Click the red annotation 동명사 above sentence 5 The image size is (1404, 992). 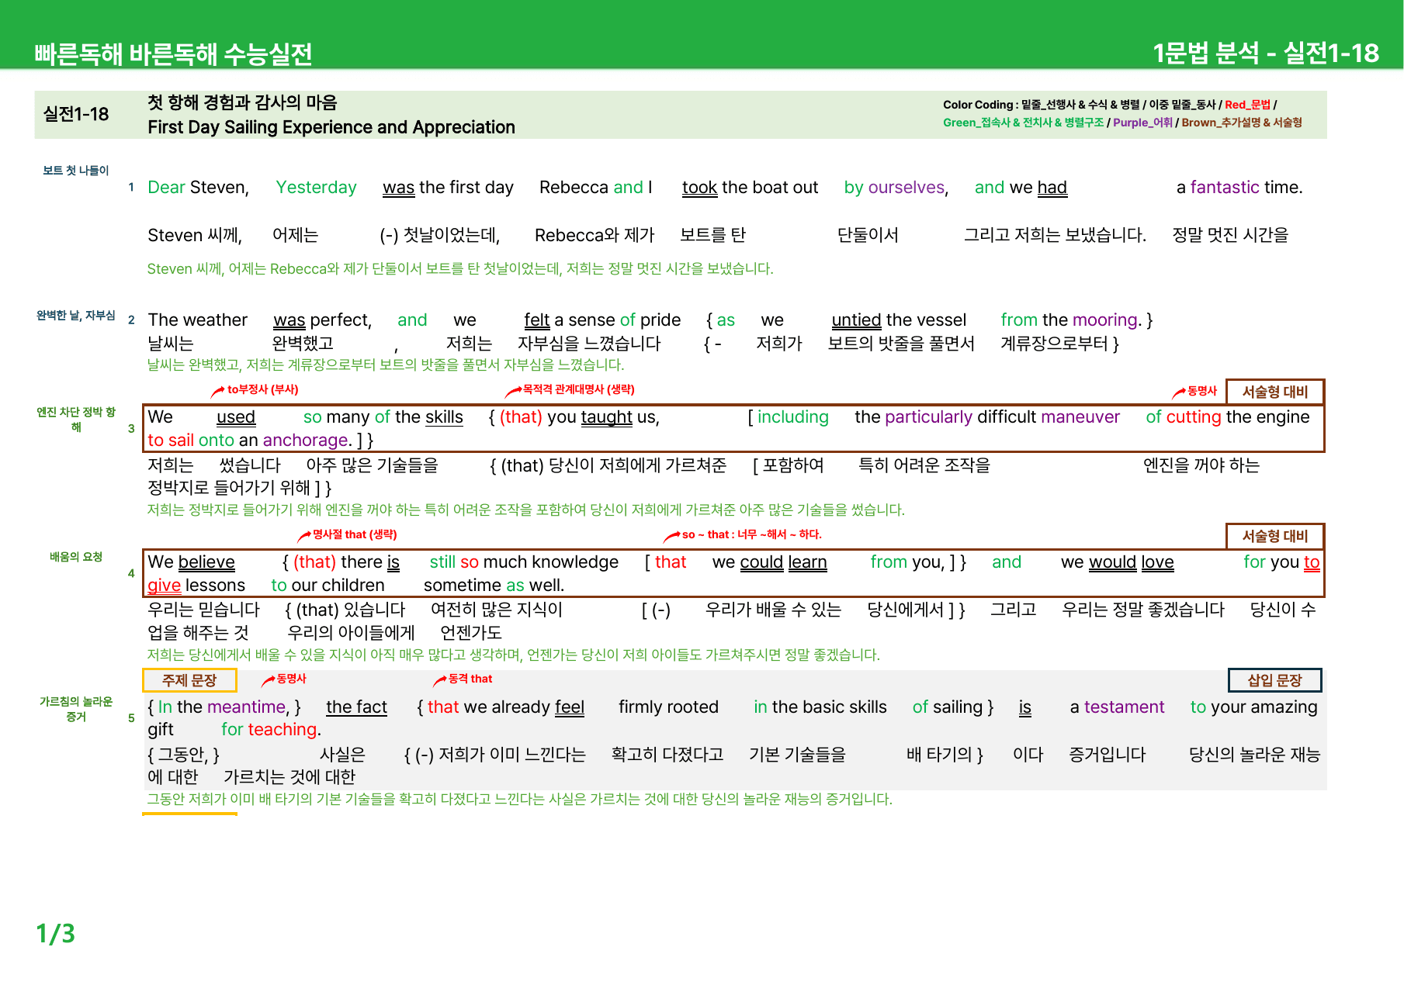pos(291,679)
